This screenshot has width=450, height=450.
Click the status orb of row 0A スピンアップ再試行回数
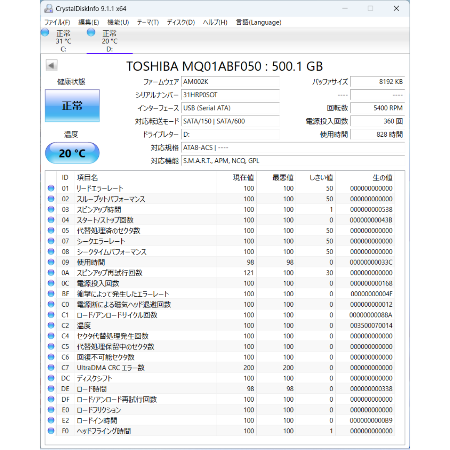coord(51,272)
